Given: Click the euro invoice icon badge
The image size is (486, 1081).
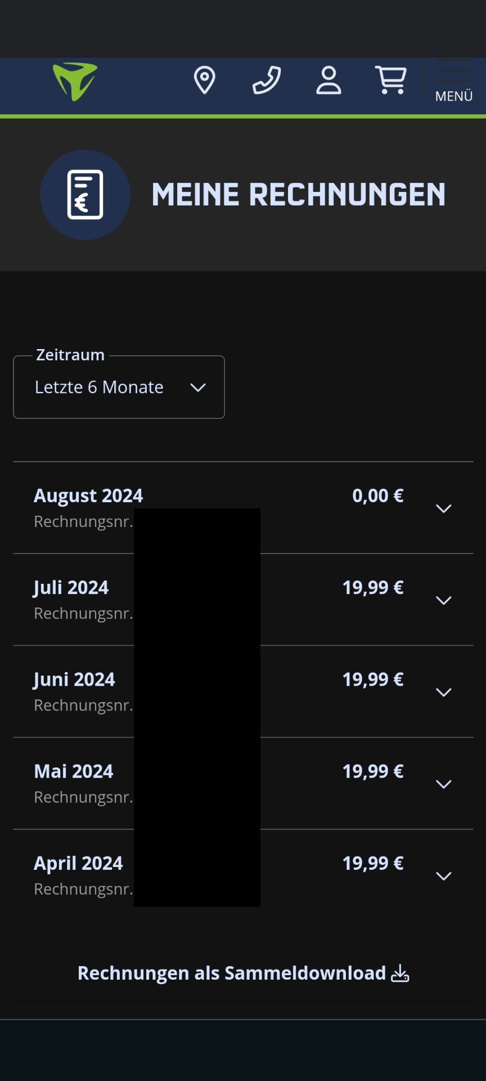Looking at the screenshot, I should click(x=85, y=195).
